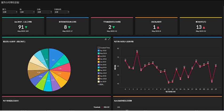The width and height of the screenshot is (224, 111).
Task: Select the lowest data point labeled 46
Action: (x=169, y=83)
